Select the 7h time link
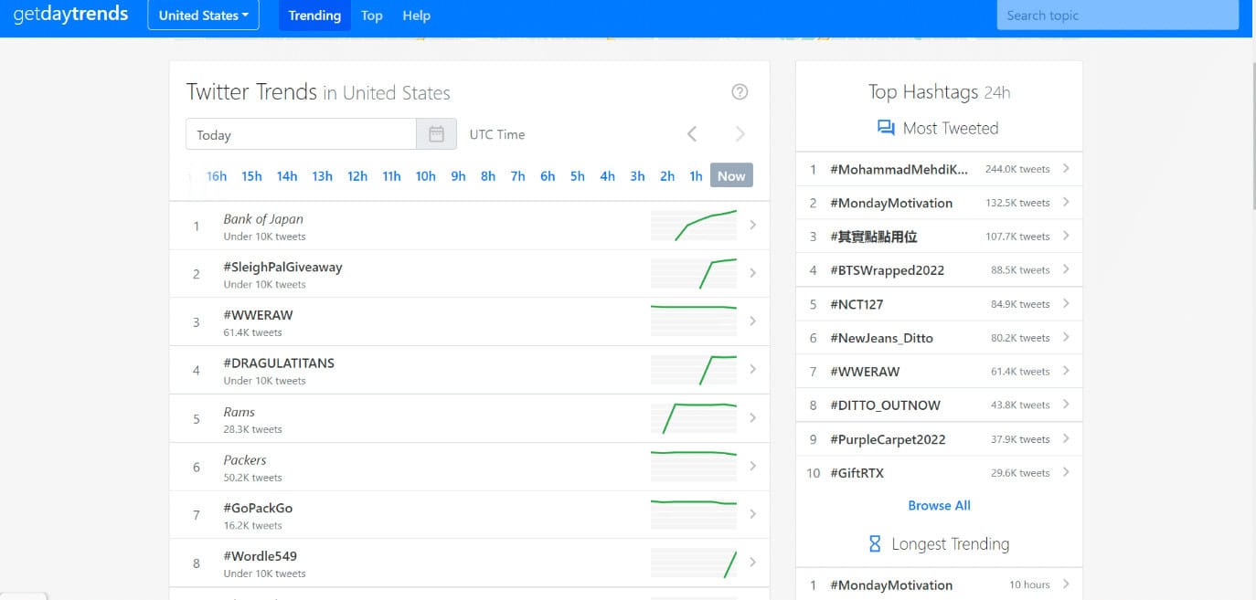Image resolution: width=1256 pixels, height=600 pixels. pyautogui.click(x=517, y=176)
